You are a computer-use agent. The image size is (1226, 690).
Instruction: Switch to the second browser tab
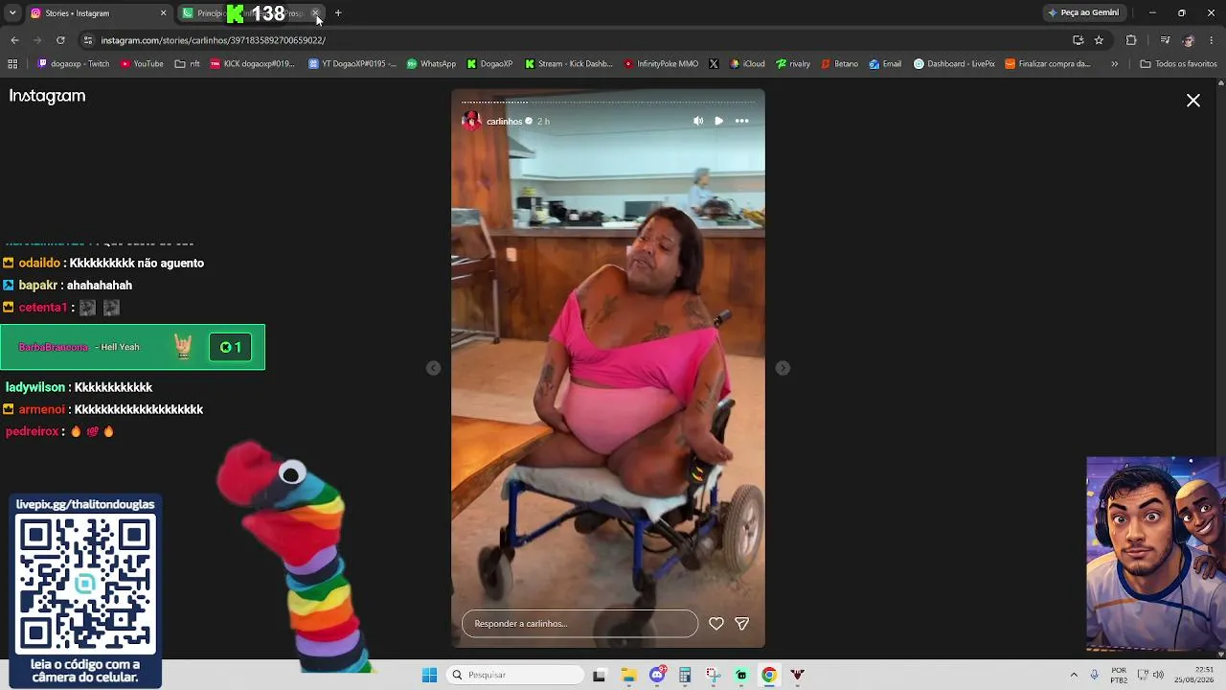[251, 13]
